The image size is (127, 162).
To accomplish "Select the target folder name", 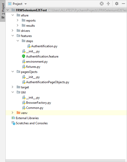I will tap(25, 87).
